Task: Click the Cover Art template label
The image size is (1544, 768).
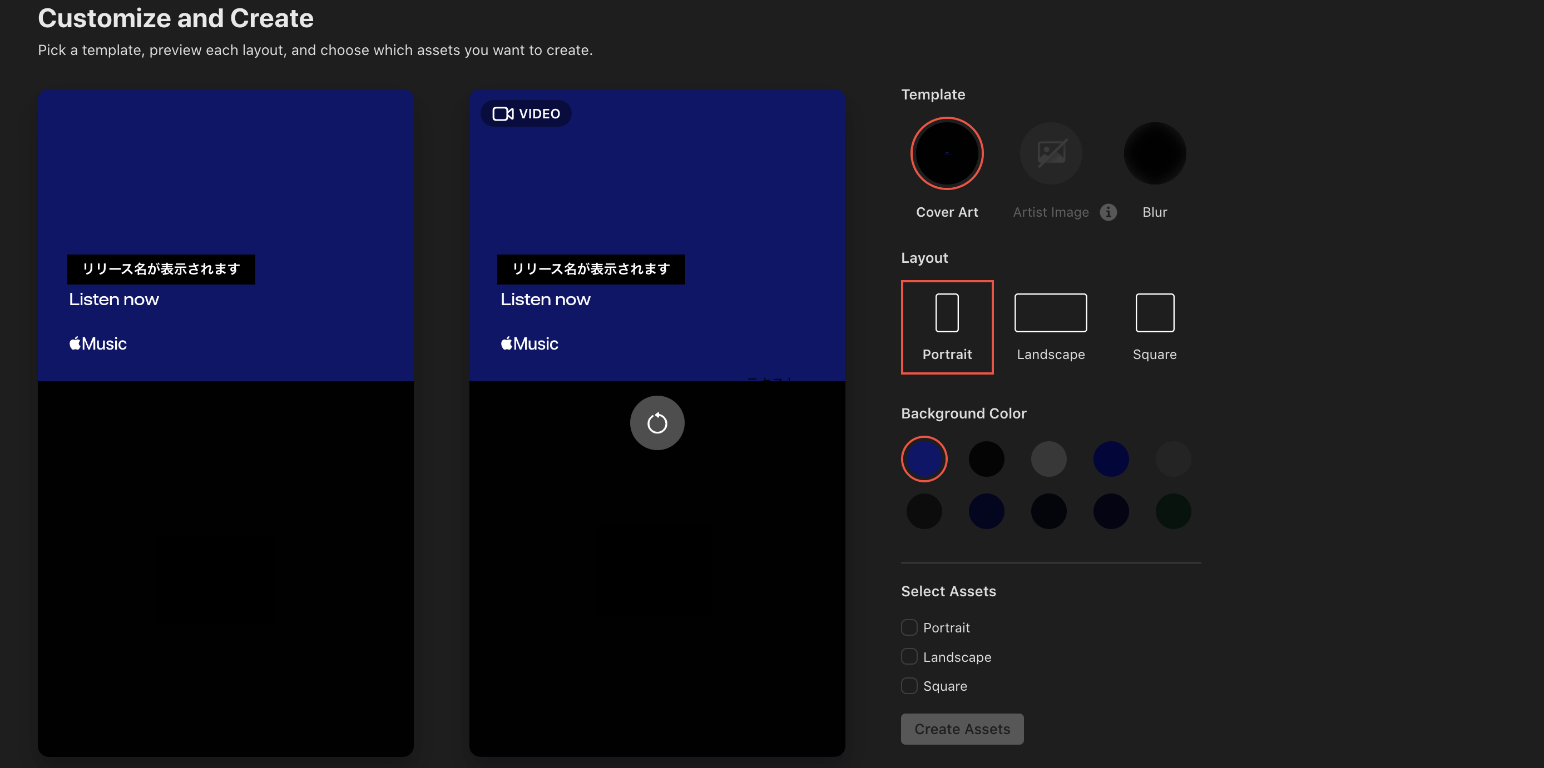Action: click(x=947, y=212)
